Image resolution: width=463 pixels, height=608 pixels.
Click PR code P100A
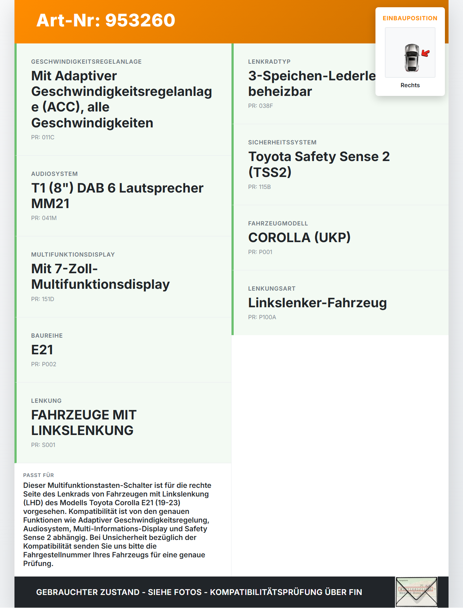(x=262, y=317)
